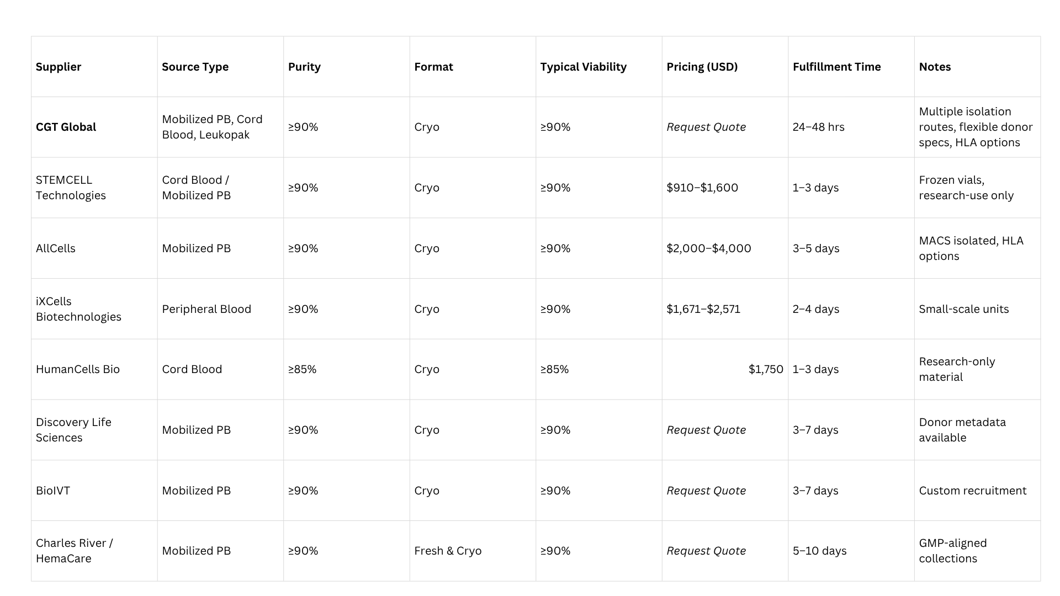Image resolution: width=1060 pixels, height=596 pixels.
Task: Click the CGT Global supplier cell
Action: [x=66, y=127]
